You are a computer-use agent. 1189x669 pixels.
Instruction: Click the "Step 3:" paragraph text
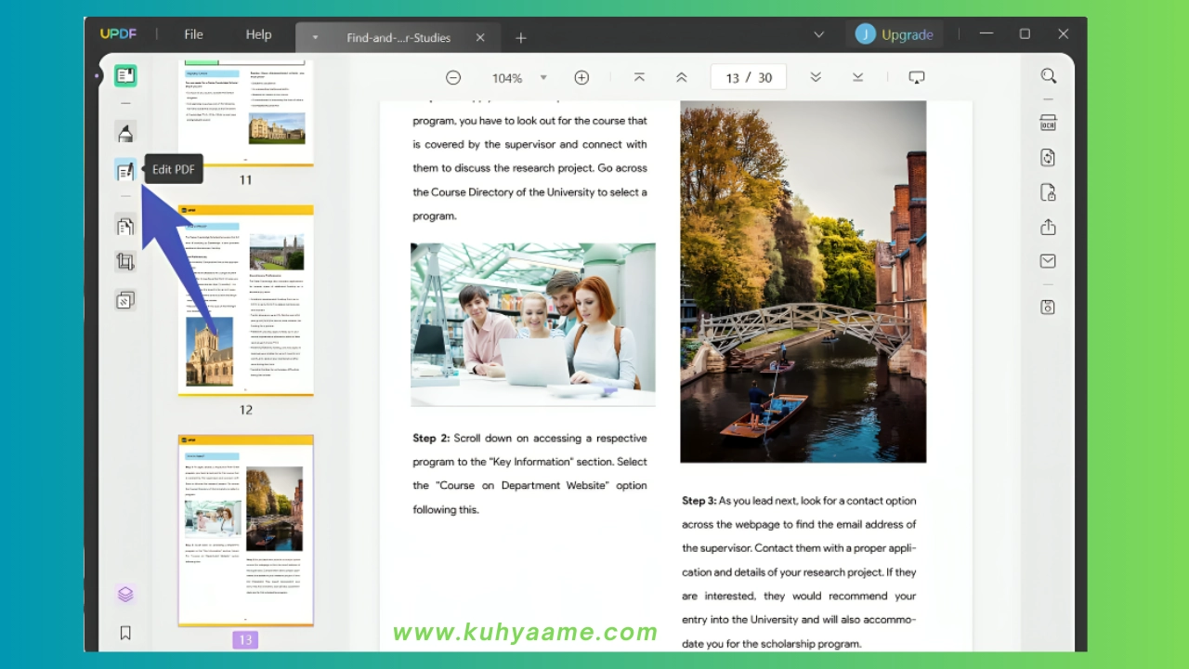[x=799, y=571]
